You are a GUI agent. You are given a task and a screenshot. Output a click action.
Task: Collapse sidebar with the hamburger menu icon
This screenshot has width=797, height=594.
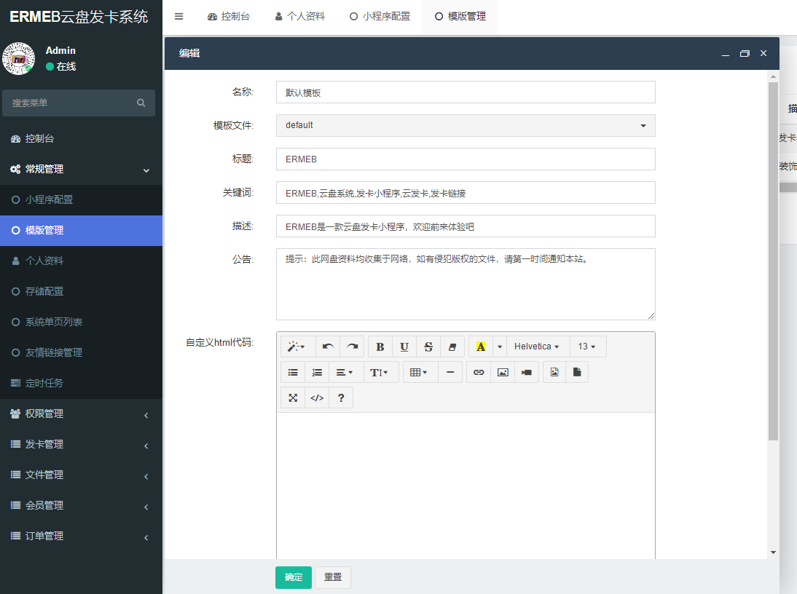179,16
